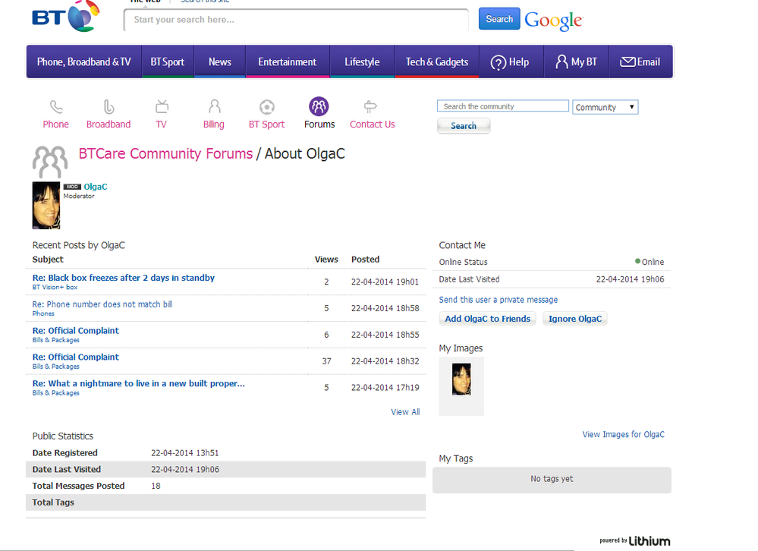The image size is (758, 551).
Task: Open the Forums section icon
Action: tap(319, 106)
